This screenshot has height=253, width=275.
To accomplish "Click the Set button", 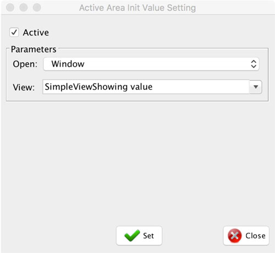I will [x=139, y=235].
